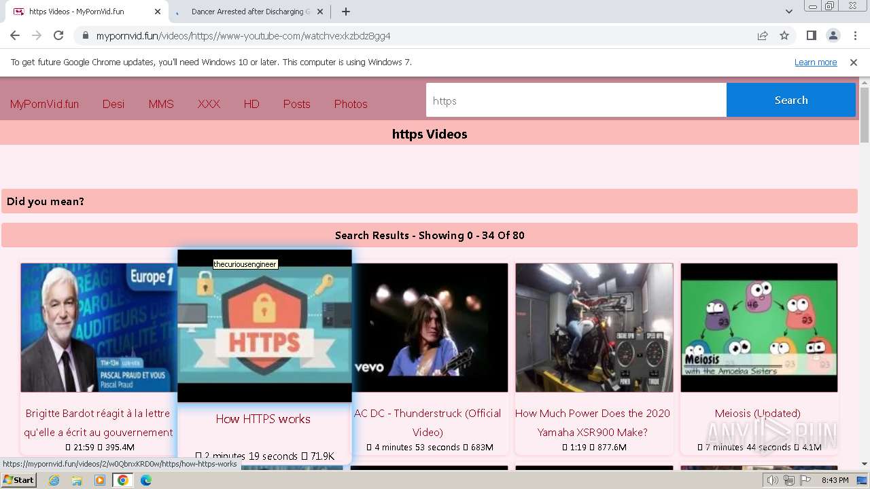Open the 'Learn more' link
Viewport: 870px width, 489px height.
click(x=816, y=62)
